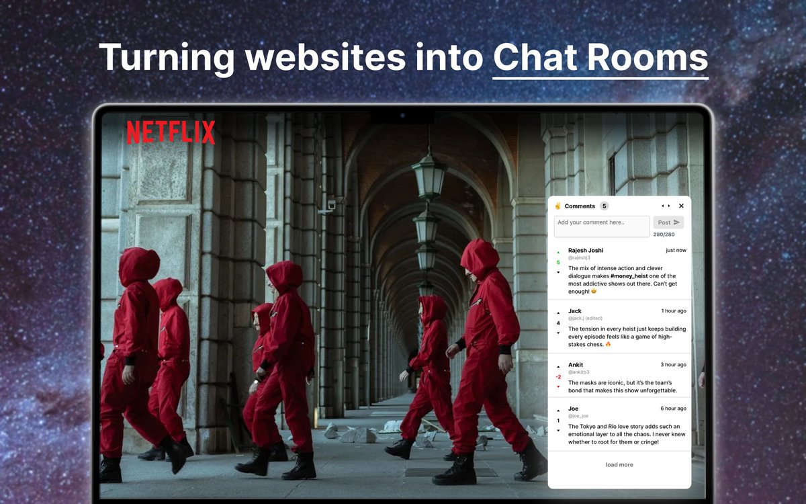Click the tension in every heist comment text
This screenshot has height=504, width=806.
tap(627, 337)
